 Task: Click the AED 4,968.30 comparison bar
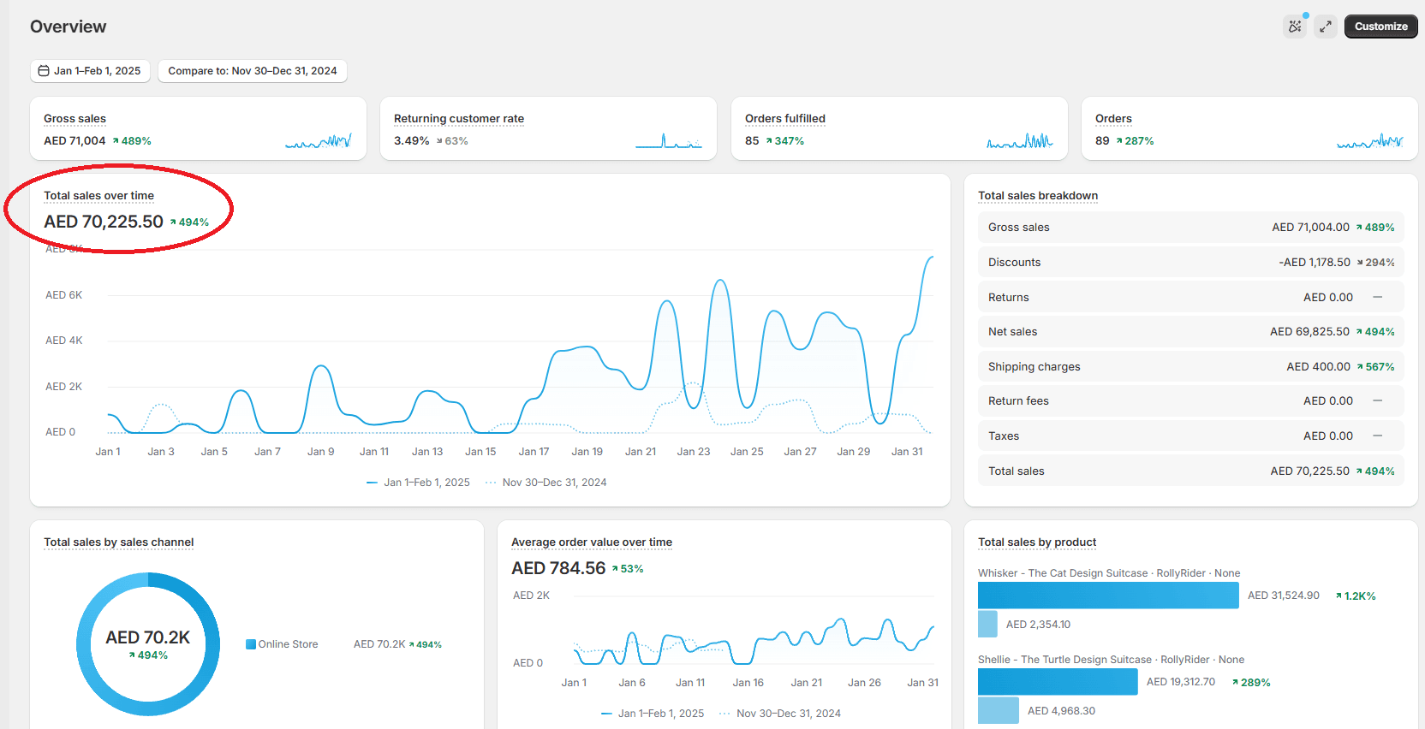[x=999, y=711]
